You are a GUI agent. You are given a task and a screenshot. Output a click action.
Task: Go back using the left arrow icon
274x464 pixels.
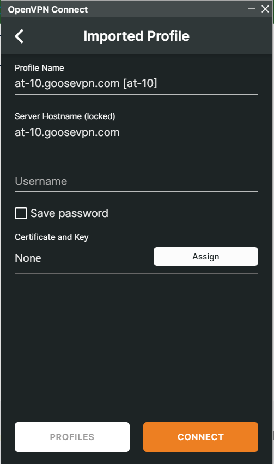point(19,36)
